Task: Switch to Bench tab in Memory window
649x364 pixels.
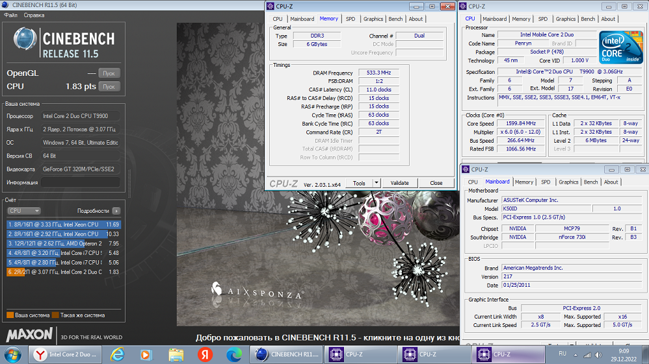Action: tap(395, 19)
